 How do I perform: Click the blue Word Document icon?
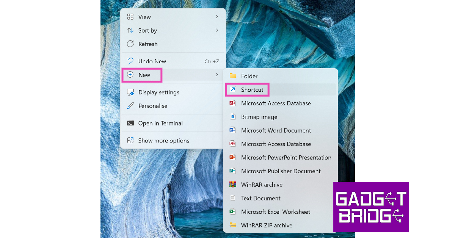[x=233, y=130]
